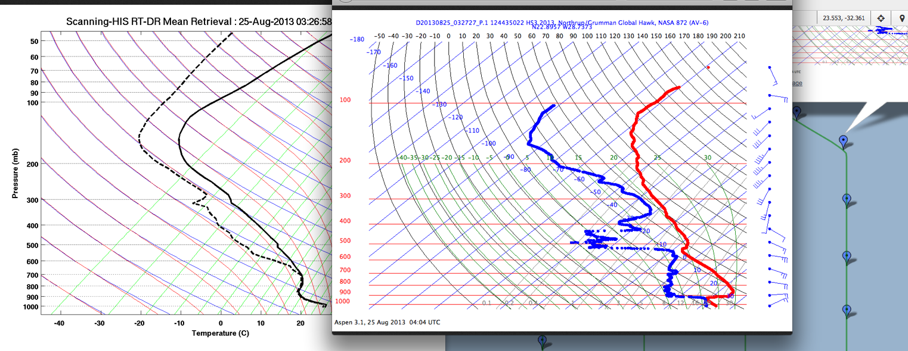
Task: Select the map pin marker tool icon
Action: coord(901,18)
